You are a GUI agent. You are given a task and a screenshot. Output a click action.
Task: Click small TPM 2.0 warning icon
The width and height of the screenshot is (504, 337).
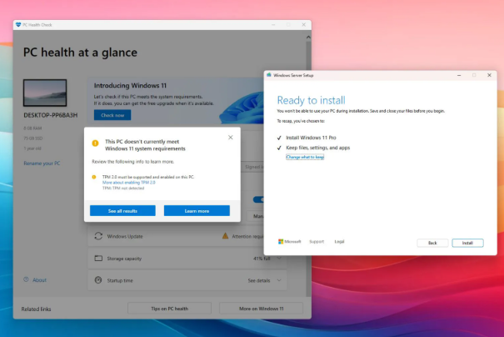94,177
